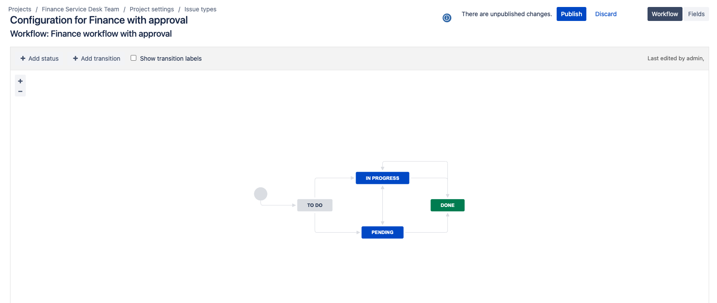
Task: Select the TO DO status node
Action: 315,205
